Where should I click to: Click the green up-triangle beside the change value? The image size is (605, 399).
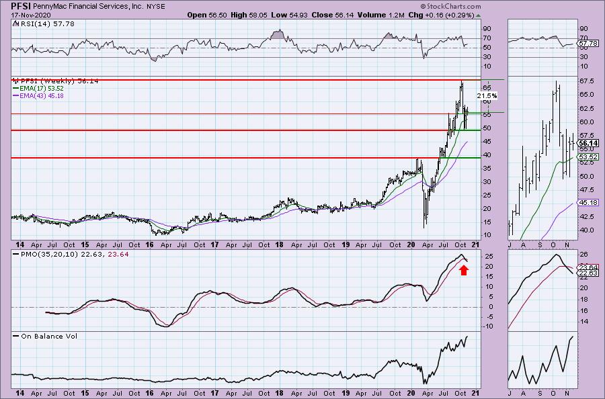(x=479, y=16)
